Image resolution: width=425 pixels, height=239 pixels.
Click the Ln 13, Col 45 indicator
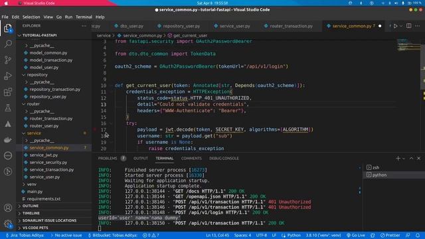(x=217, y=235)
